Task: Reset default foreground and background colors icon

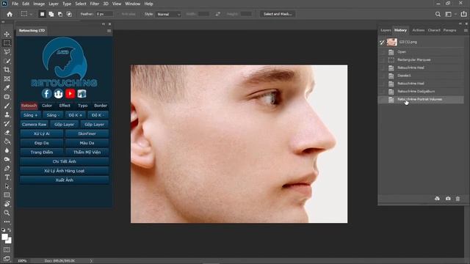Action: coord(3,230)
